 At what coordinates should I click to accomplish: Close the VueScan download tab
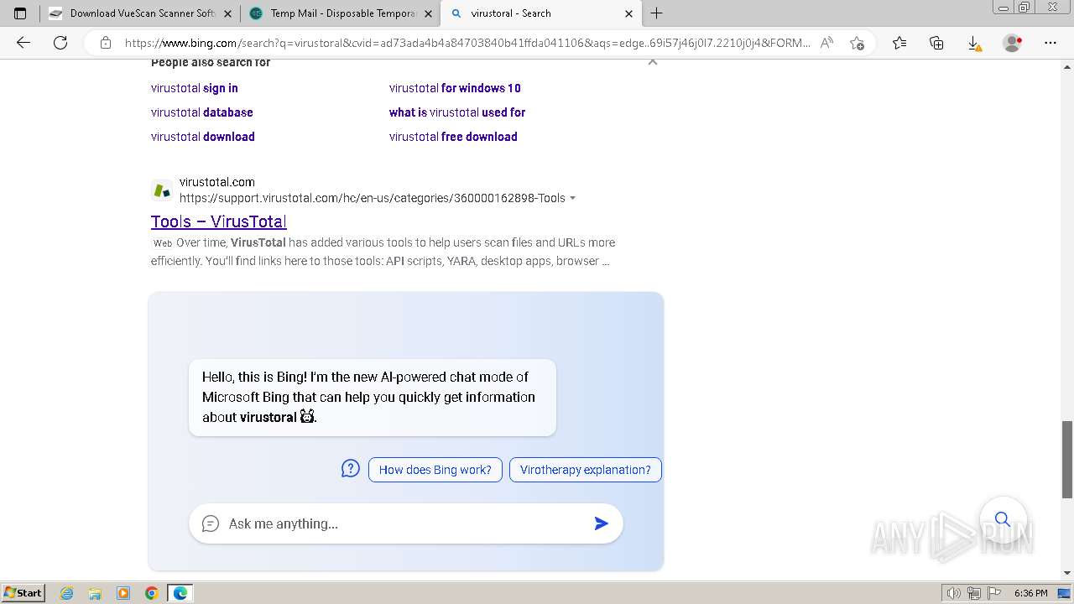coord(227,13)
